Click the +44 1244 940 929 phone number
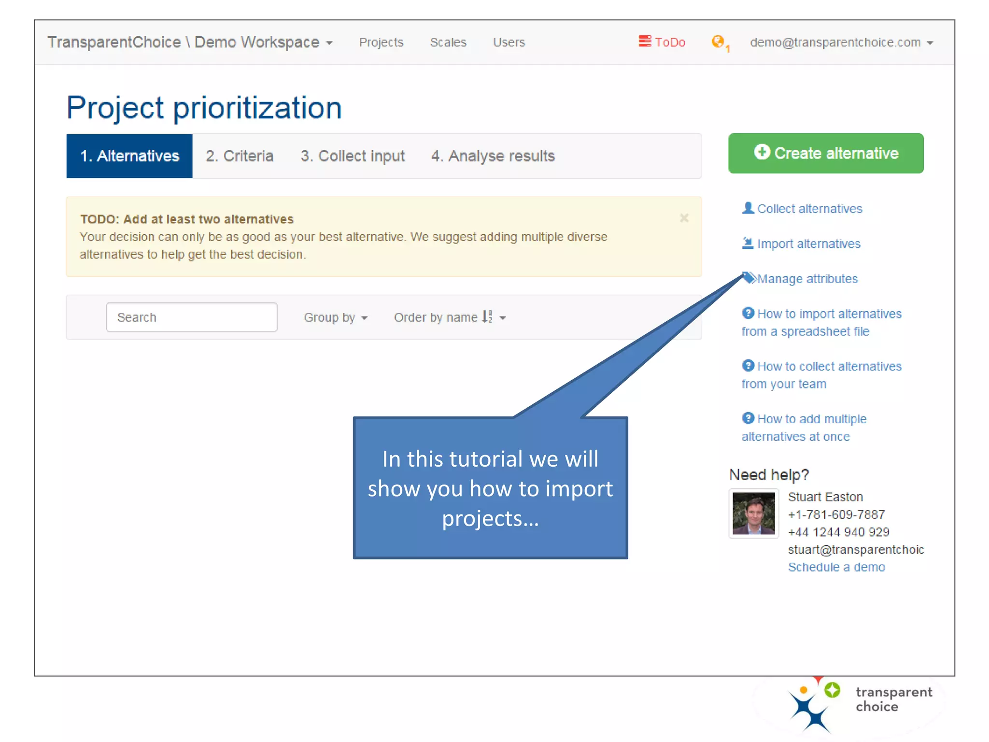The width and height of the screenshot is (989, 742). (838, 532)
